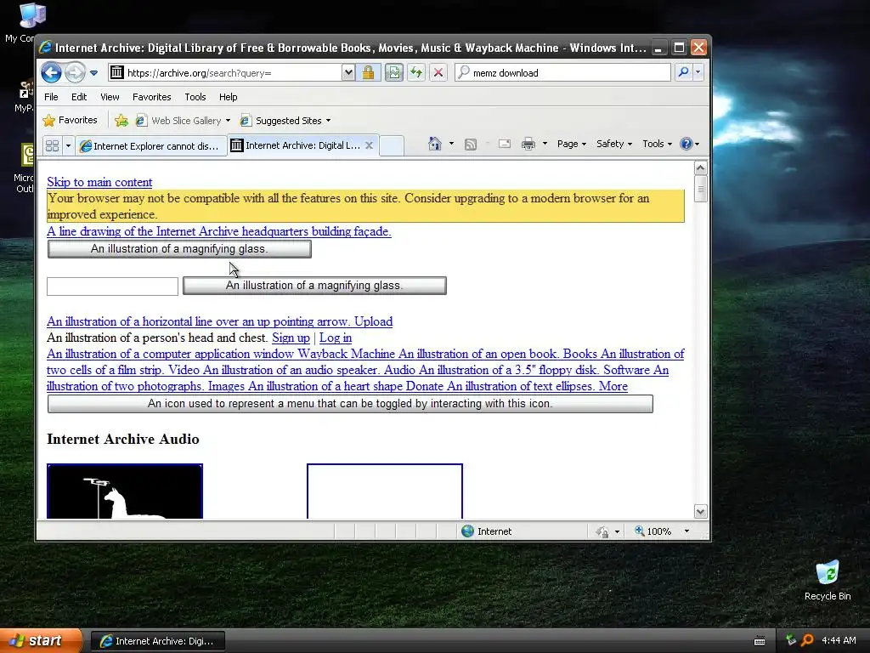Open the Recycle Bin desktop icon
Image resolution: width=870 pixels, height=653 pixels.
coord(828,581)
